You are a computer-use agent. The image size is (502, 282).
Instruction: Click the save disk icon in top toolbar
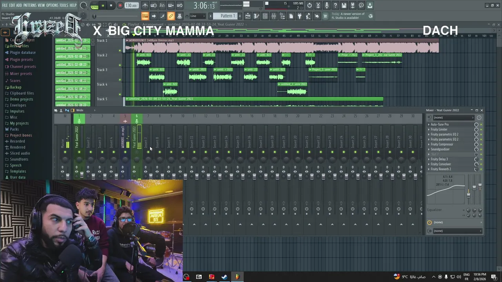[x=344, y=5]
